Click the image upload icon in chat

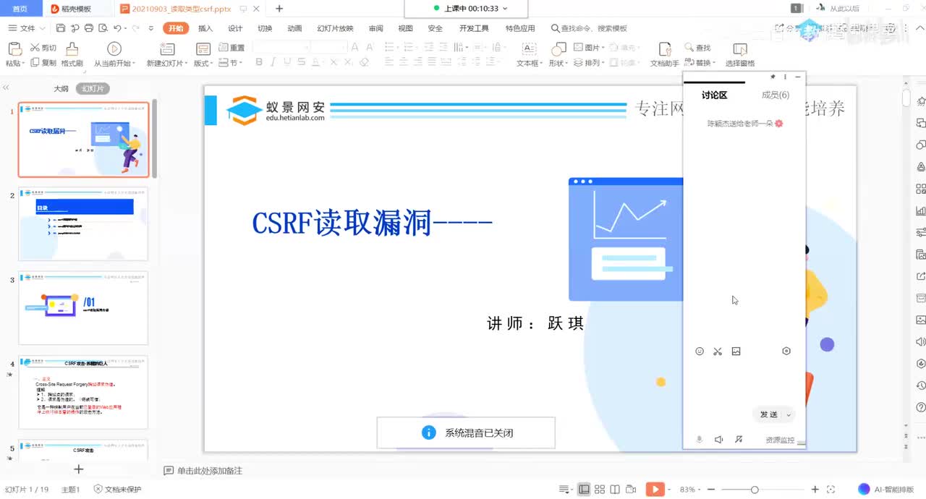pos(736,351)
